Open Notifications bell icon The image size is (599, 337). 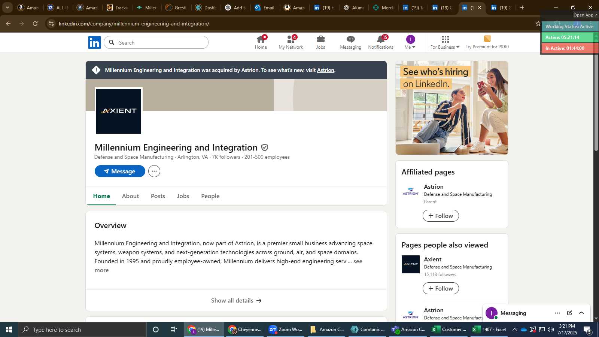click(381, 42)
